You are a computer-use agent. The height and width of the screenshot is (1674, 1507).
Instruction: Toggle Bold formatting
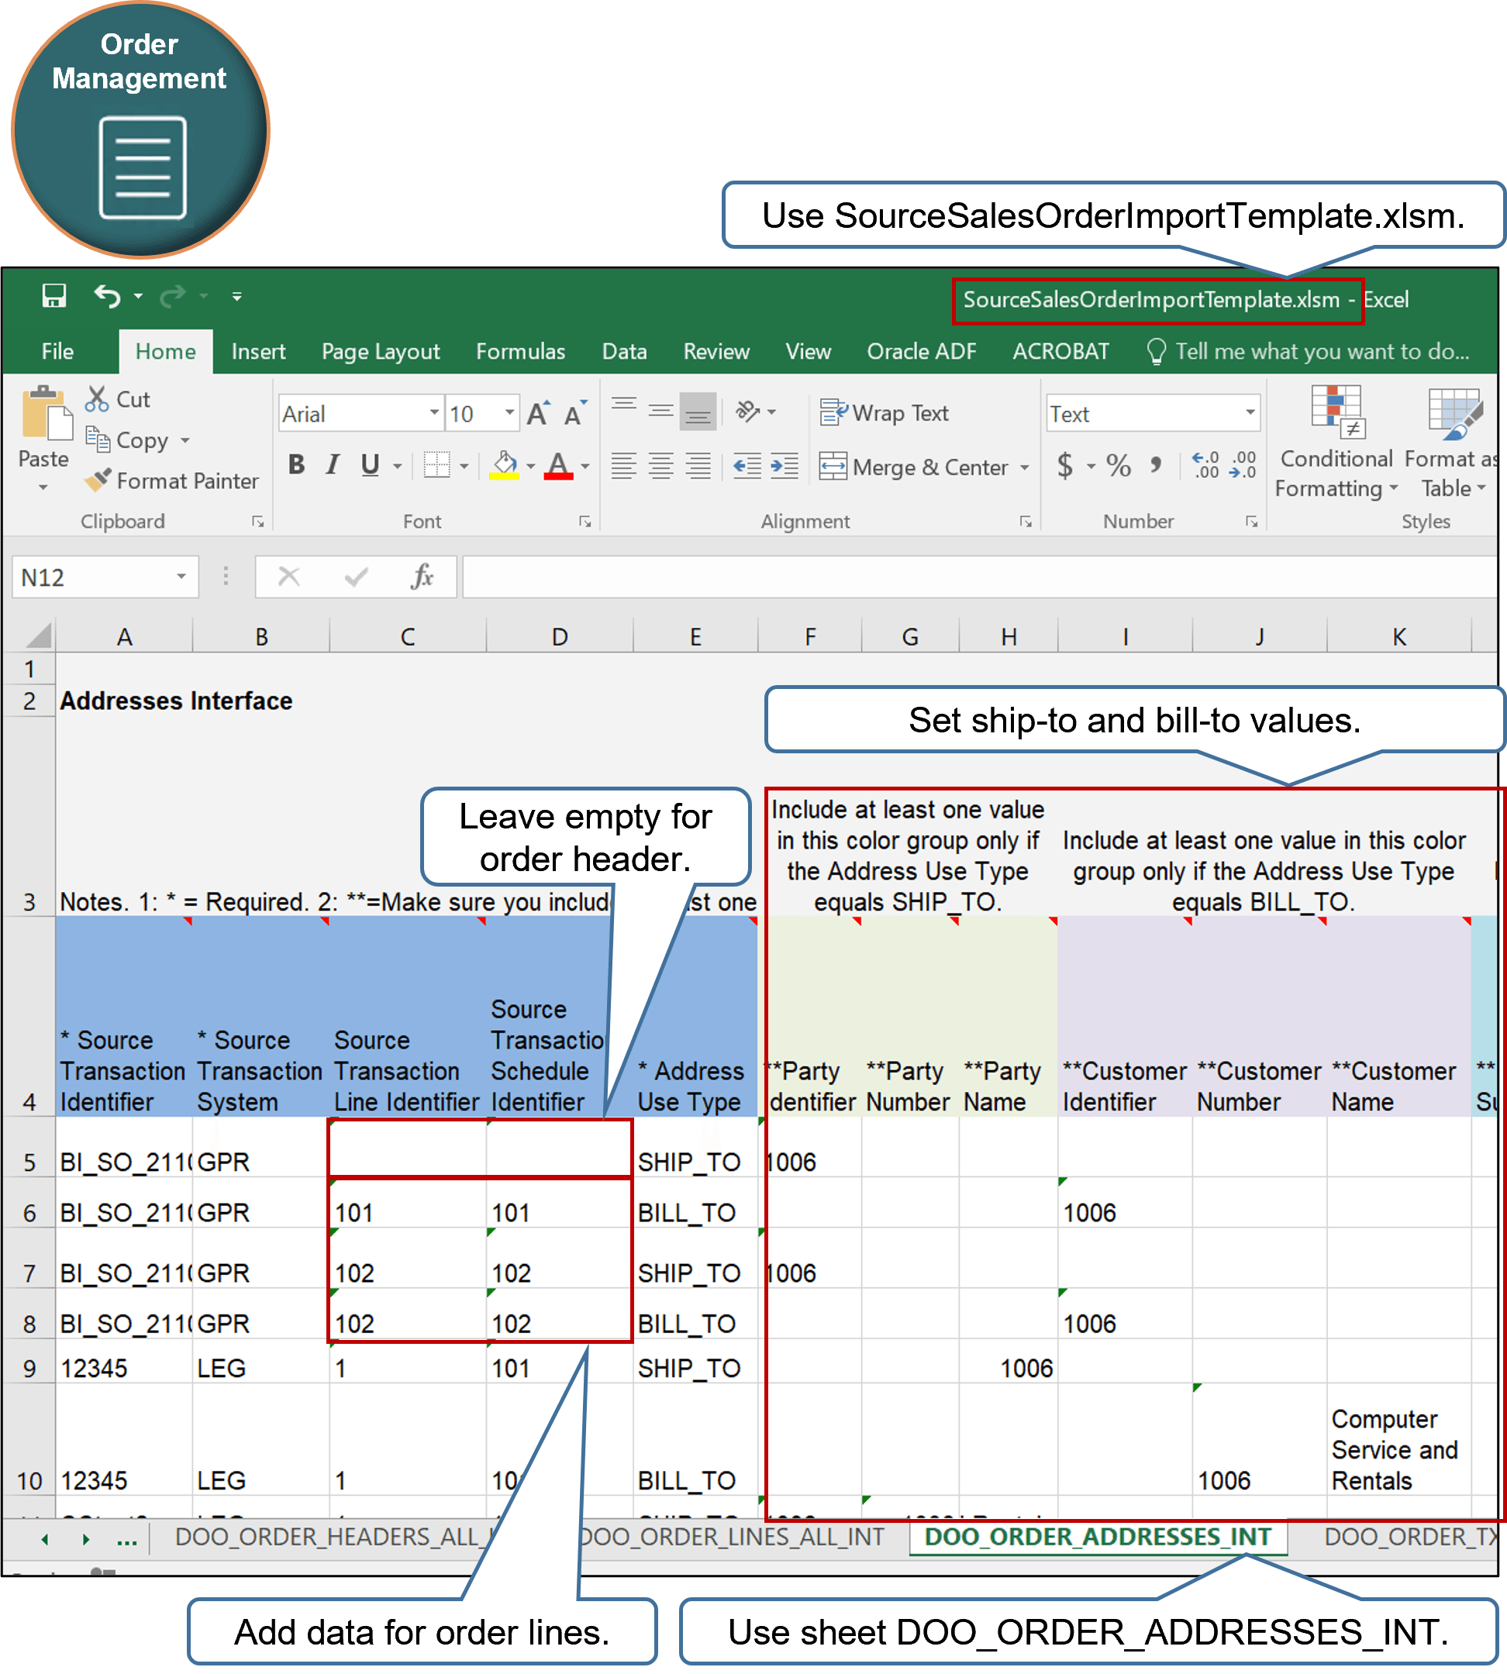[x=295, y=465]
